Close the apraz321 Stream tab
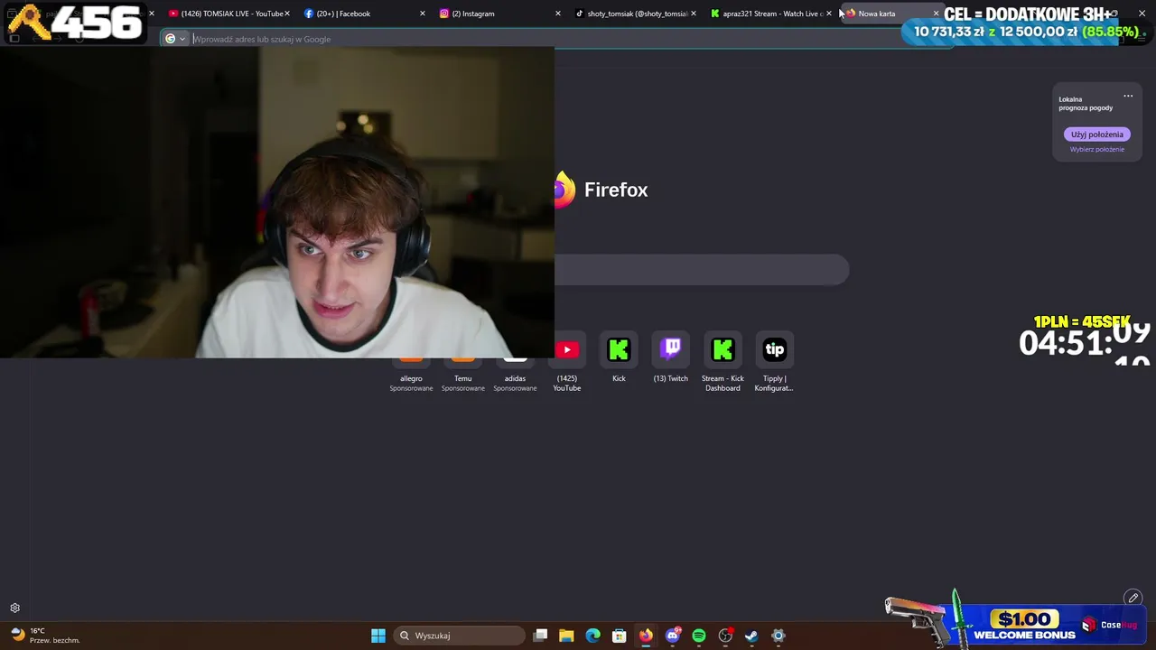 [x=829, y=14]
